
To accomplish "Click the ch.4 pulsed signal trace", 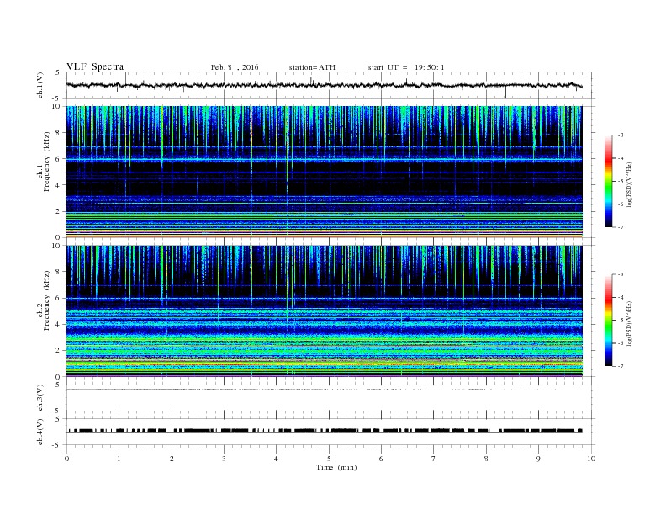I will (324, 431).
